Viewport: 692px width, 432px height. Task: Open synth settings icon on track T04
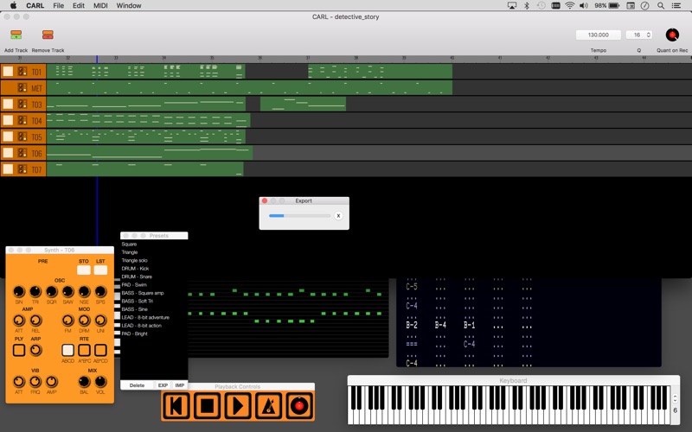(22, 120)
